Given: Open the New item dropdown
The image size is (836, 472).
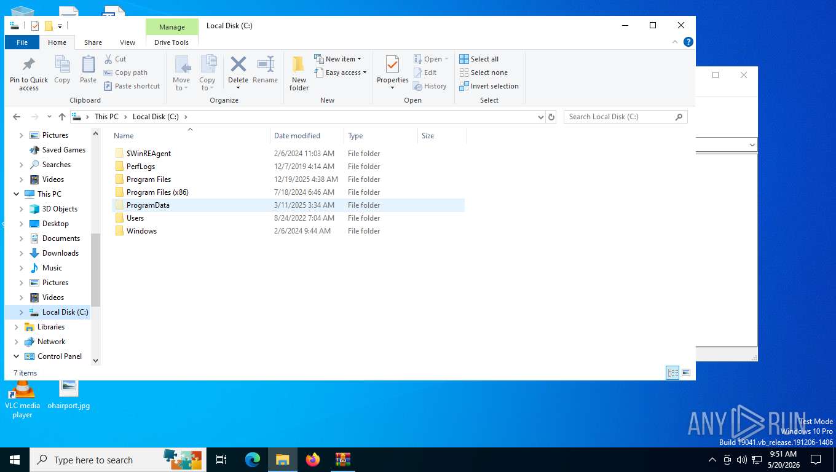Looking at the screenshot, I should point(337,59).
